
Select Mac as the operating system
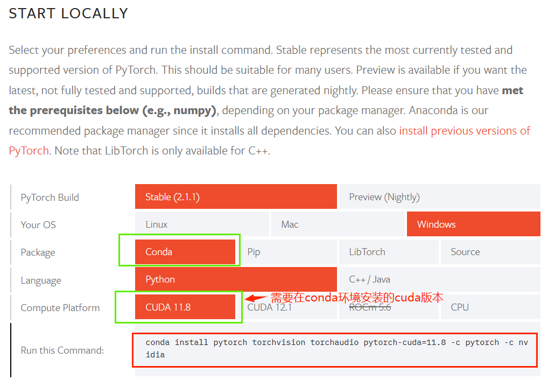pos(338,224)
